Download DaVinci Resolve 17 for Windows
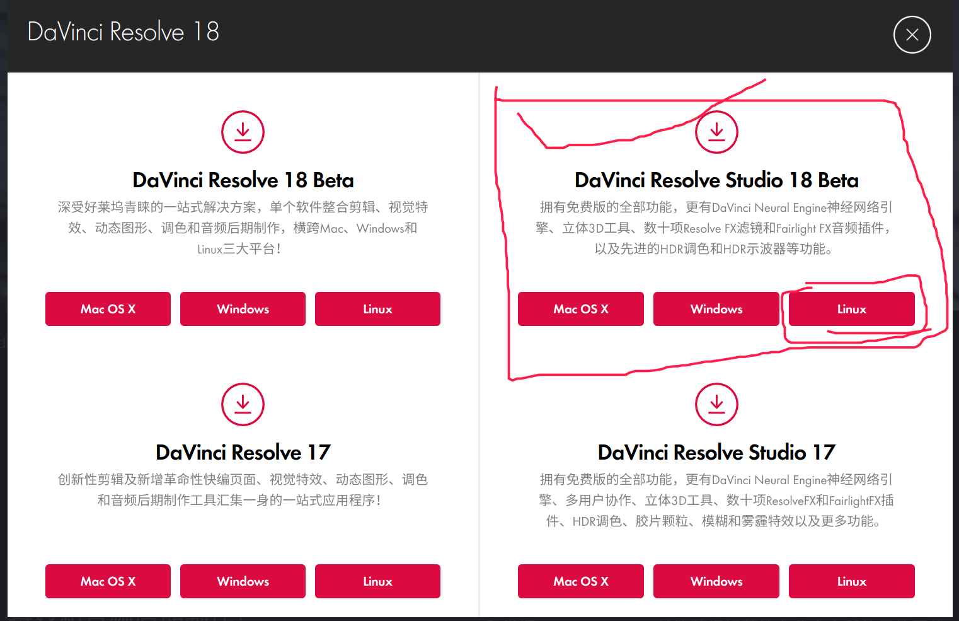This screenshot has height=621, width=959. tap(243, 581)
